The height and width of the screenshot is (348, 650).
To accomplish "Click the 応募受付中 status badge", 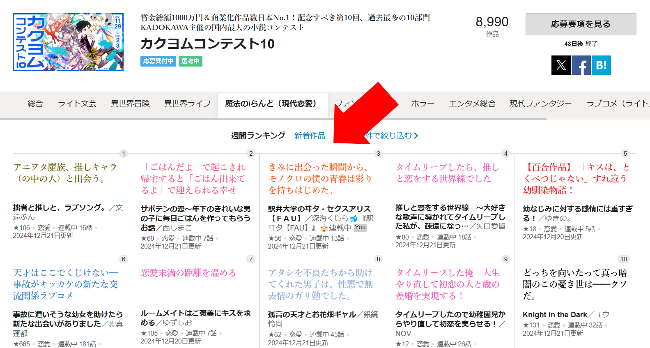I will click(158, 61).
